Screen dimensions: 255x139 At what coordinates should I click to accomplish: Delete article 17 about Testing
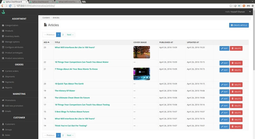[x=236, y=106]
